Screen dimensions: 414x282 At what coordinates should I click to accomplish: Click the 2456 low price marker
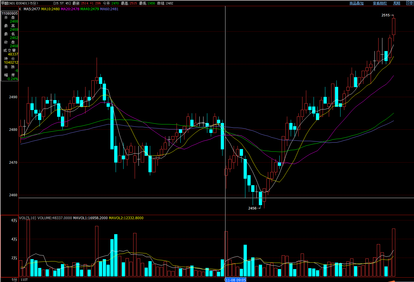252,208
